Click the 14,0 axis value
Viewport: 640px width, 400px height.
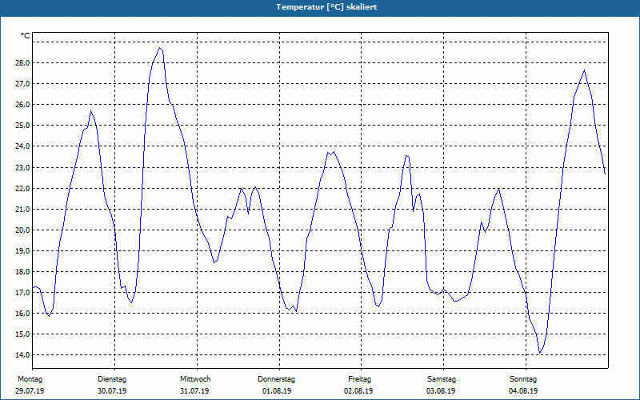click(23, 354)
